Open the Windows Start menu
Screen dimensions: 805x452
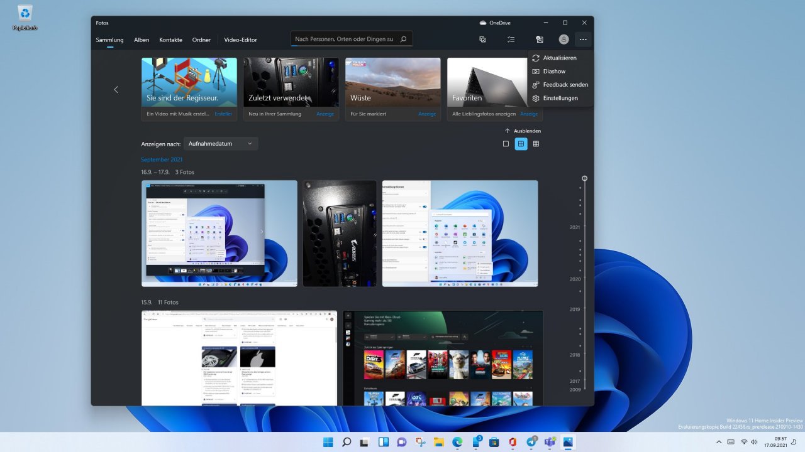pos(328,442)
